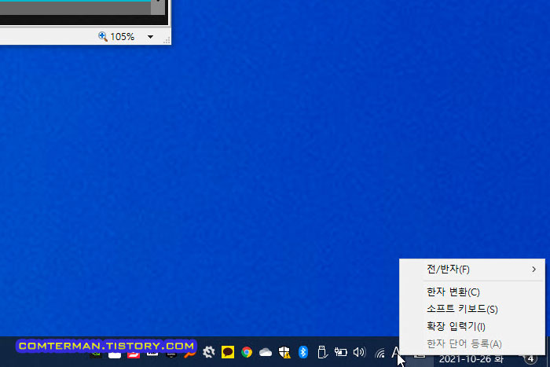
Task: Toggle the IME 'A' input mode indicator
Action: (396, 352)
